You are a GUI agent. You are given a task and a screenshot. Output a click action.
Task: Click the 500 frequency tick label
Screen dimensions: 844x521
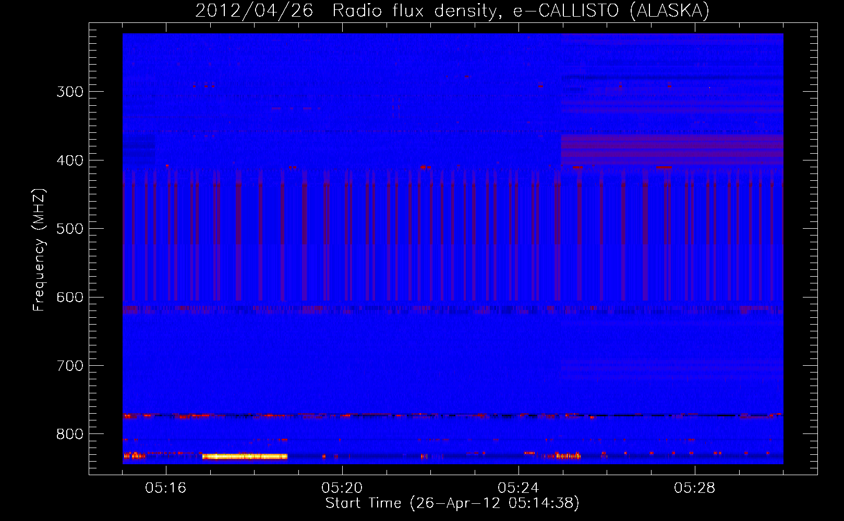pos(70,229)
